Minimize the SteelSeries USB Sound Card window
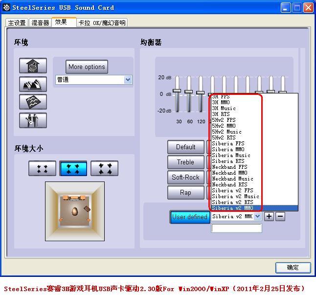316x295 pixels. 285,8
